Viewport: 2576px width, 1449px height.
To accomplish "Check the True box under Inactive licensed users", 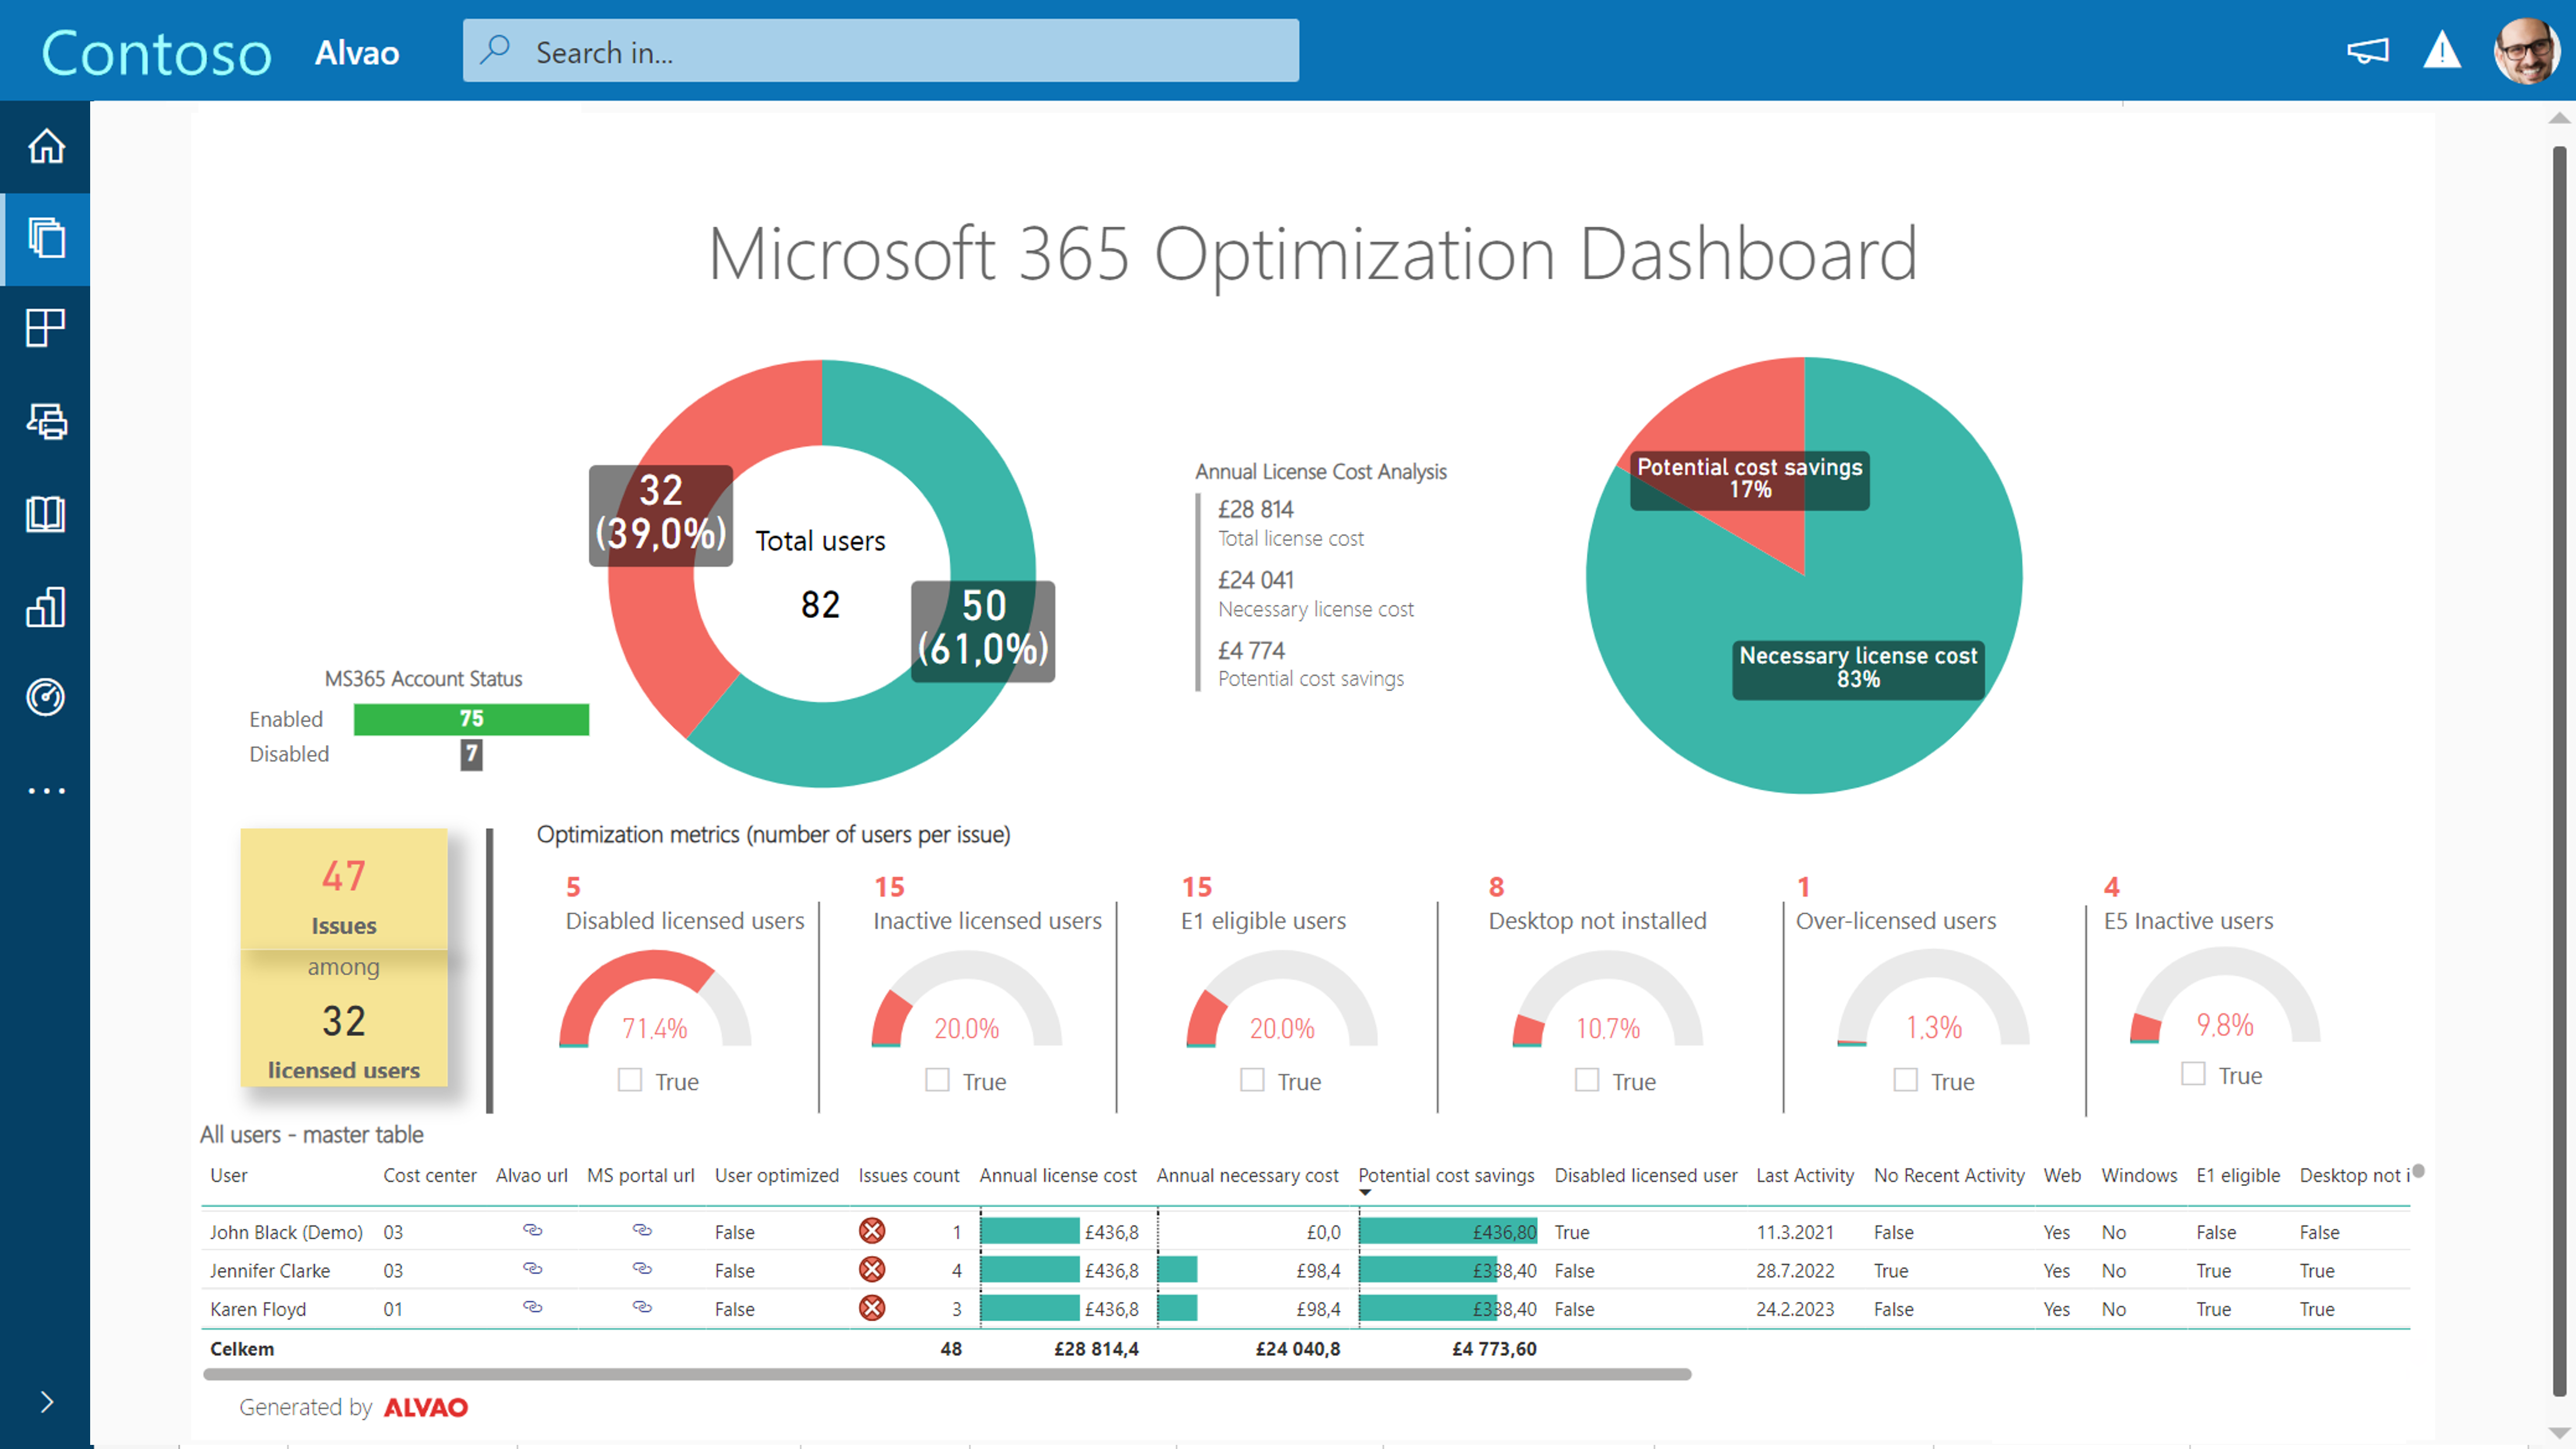I will click(x=937, y=1081).
